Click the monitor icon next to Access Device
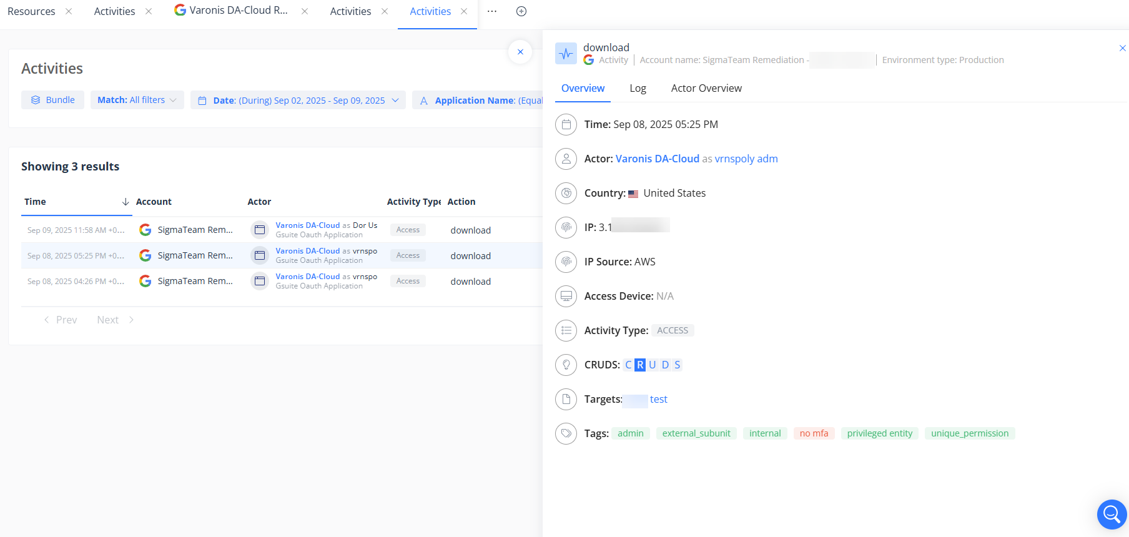 pos(566,296)
